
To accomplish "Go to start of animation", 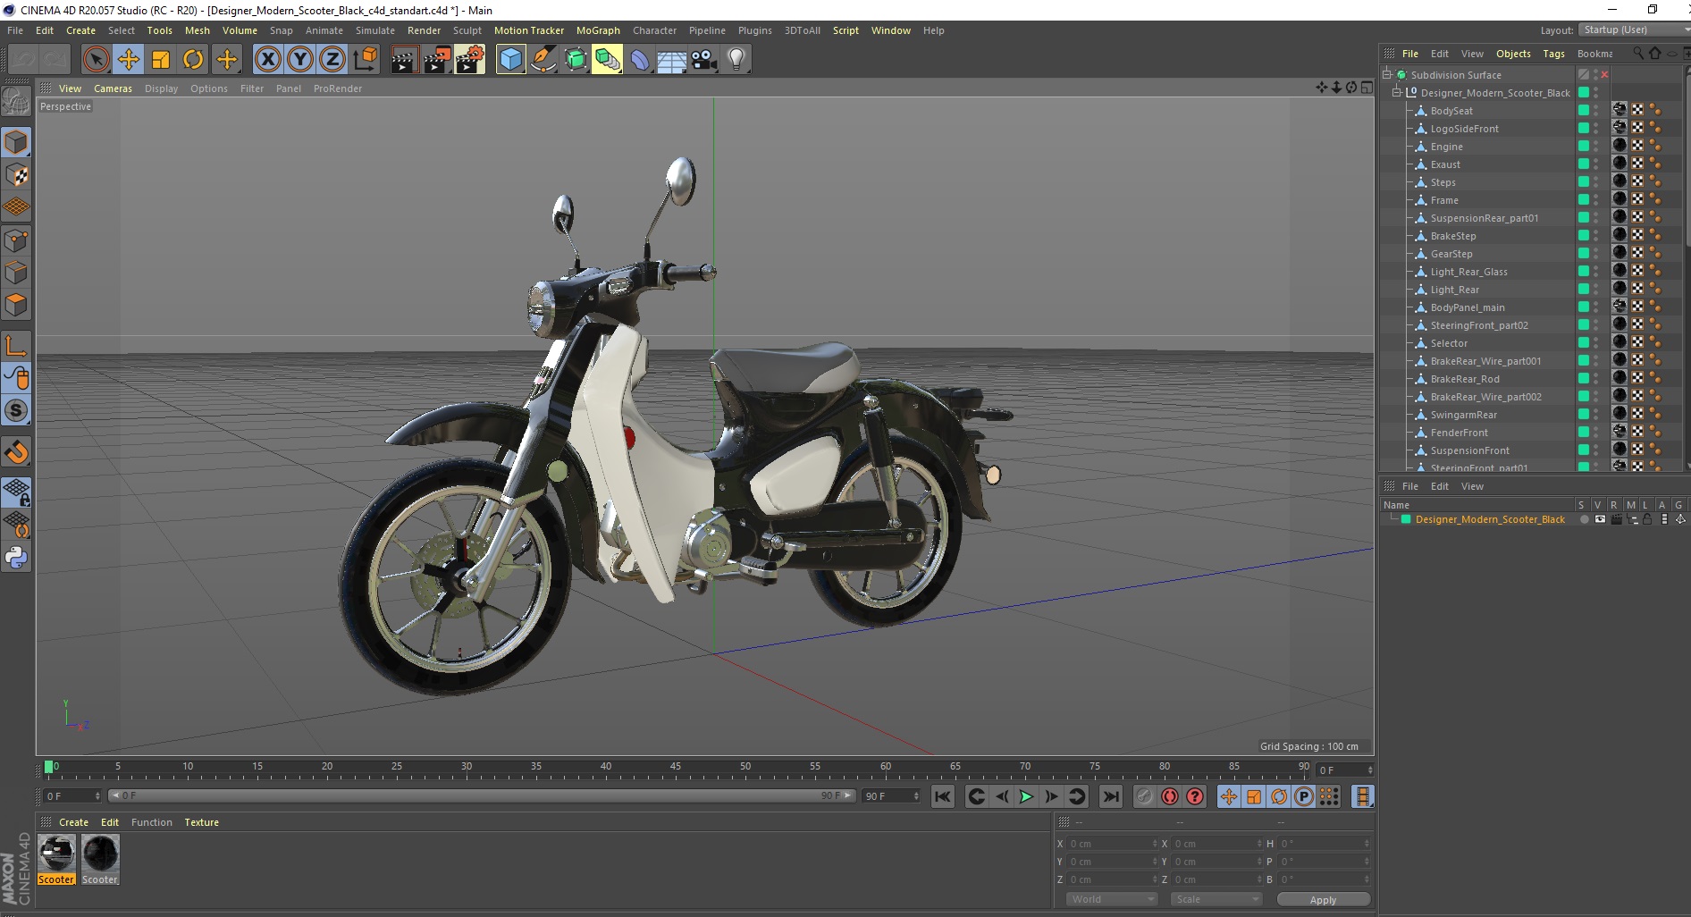I will (942, 796).
